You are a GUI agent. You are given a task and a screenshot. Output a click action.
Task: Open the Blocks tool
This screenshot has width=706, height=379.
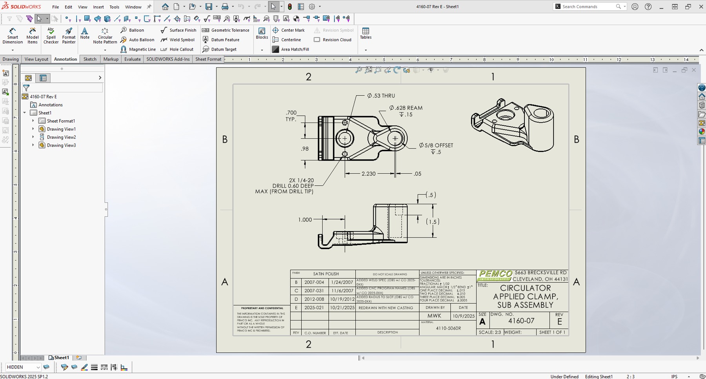pyautogui.click(x=262, y=33)
